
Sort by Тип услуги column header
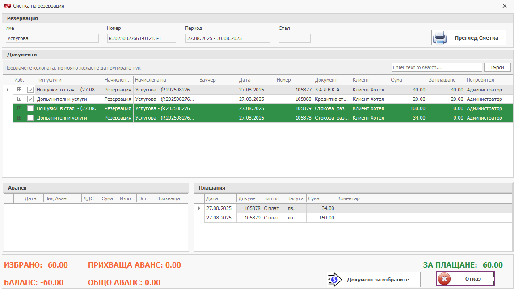pyautogui.click(x=69, y=80)
